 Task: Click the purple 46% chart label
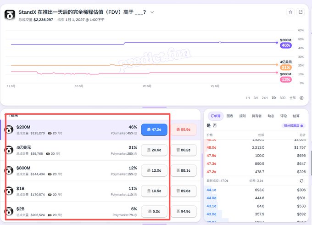click(286, 45)
